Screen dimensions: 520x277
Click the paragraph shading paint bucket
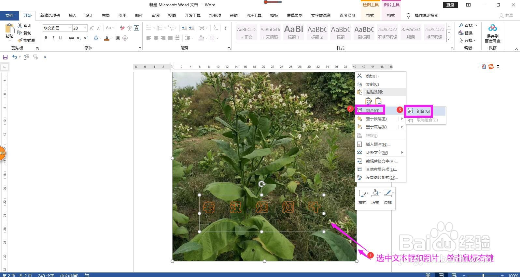click(201, 38)
